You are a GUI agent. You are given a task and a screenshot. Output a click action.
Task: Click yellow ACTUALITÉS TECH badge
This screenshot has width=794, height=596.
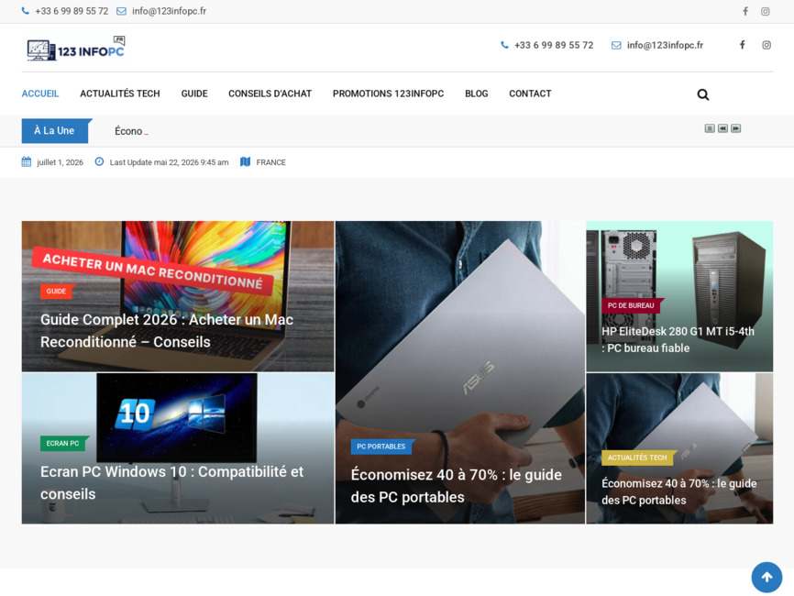637,458
